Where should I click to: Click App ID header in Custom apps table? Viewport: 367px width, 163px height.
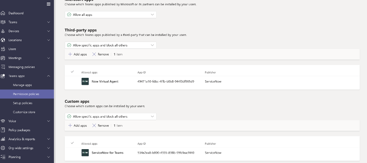click(x=142, y=144)
